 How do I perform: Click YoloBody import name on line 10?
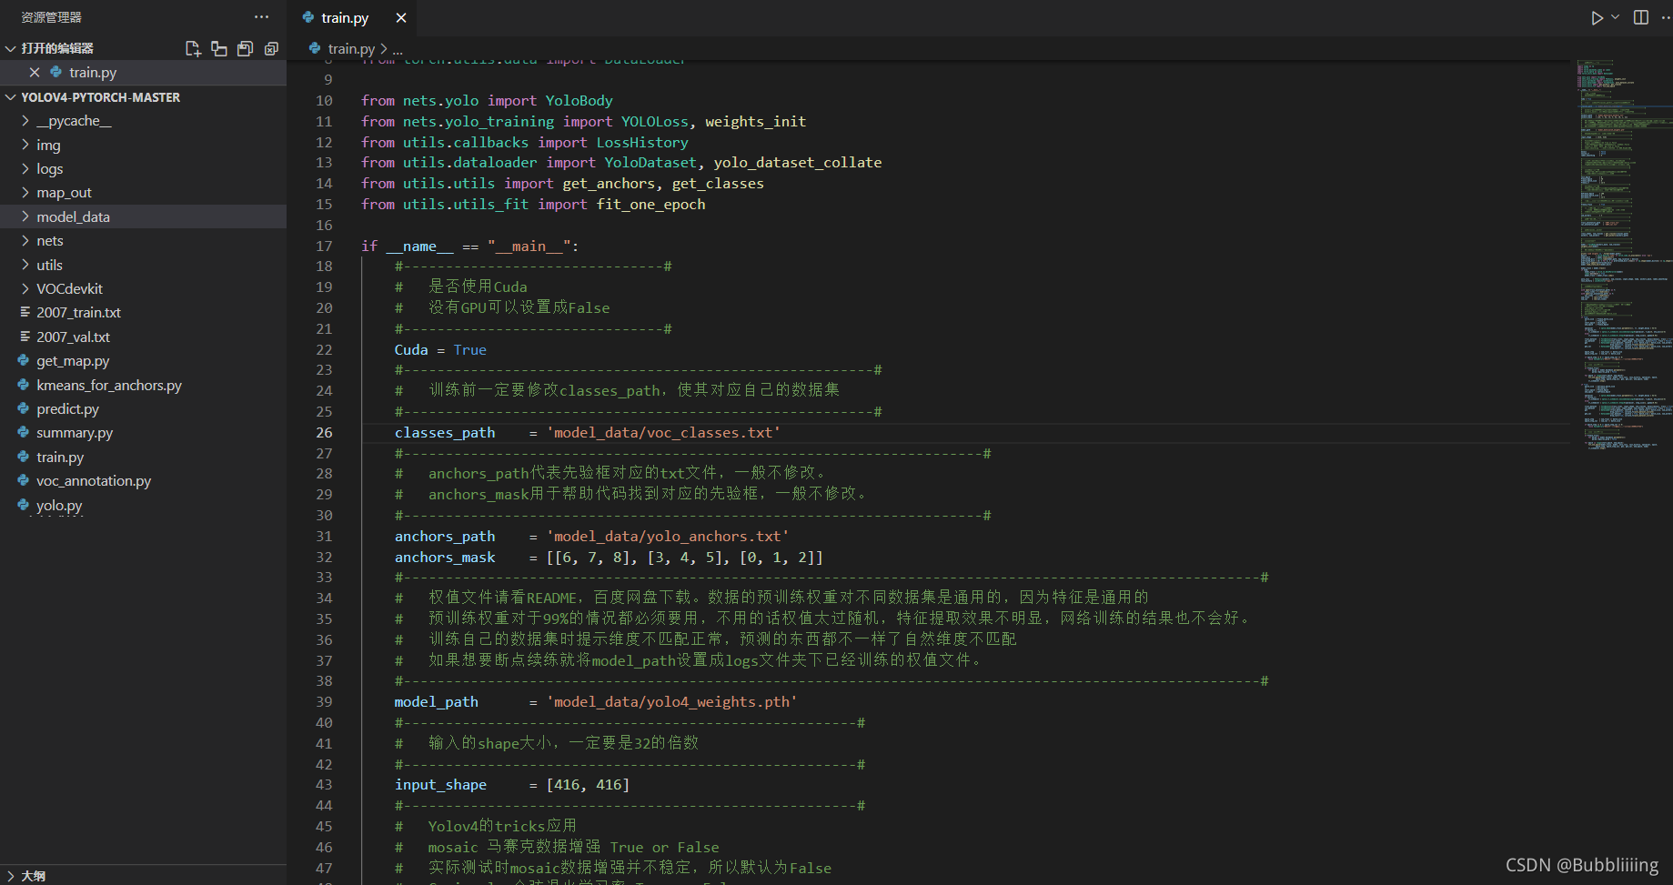579,101
